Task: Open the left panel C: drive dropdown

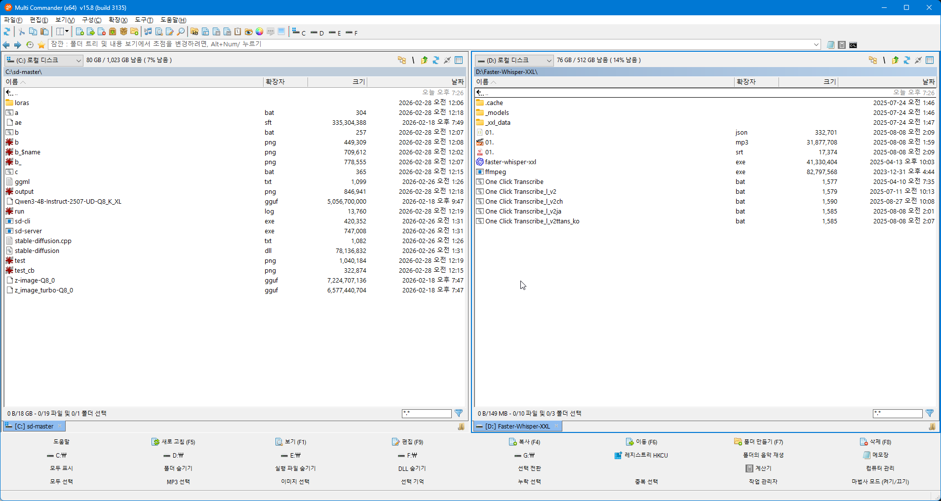Action: [x=43, y=60]
